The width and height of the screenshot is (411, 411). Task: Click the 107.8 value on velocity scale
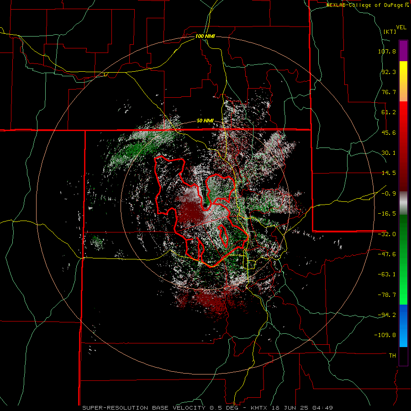pyautogui.click(x=387, y=51)
